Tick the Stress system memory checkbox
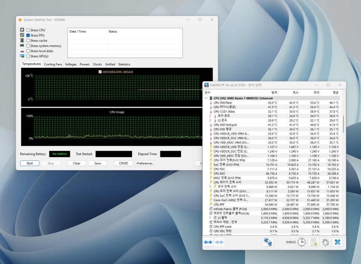This screenshot has height=264, width=361. point(28,46)
